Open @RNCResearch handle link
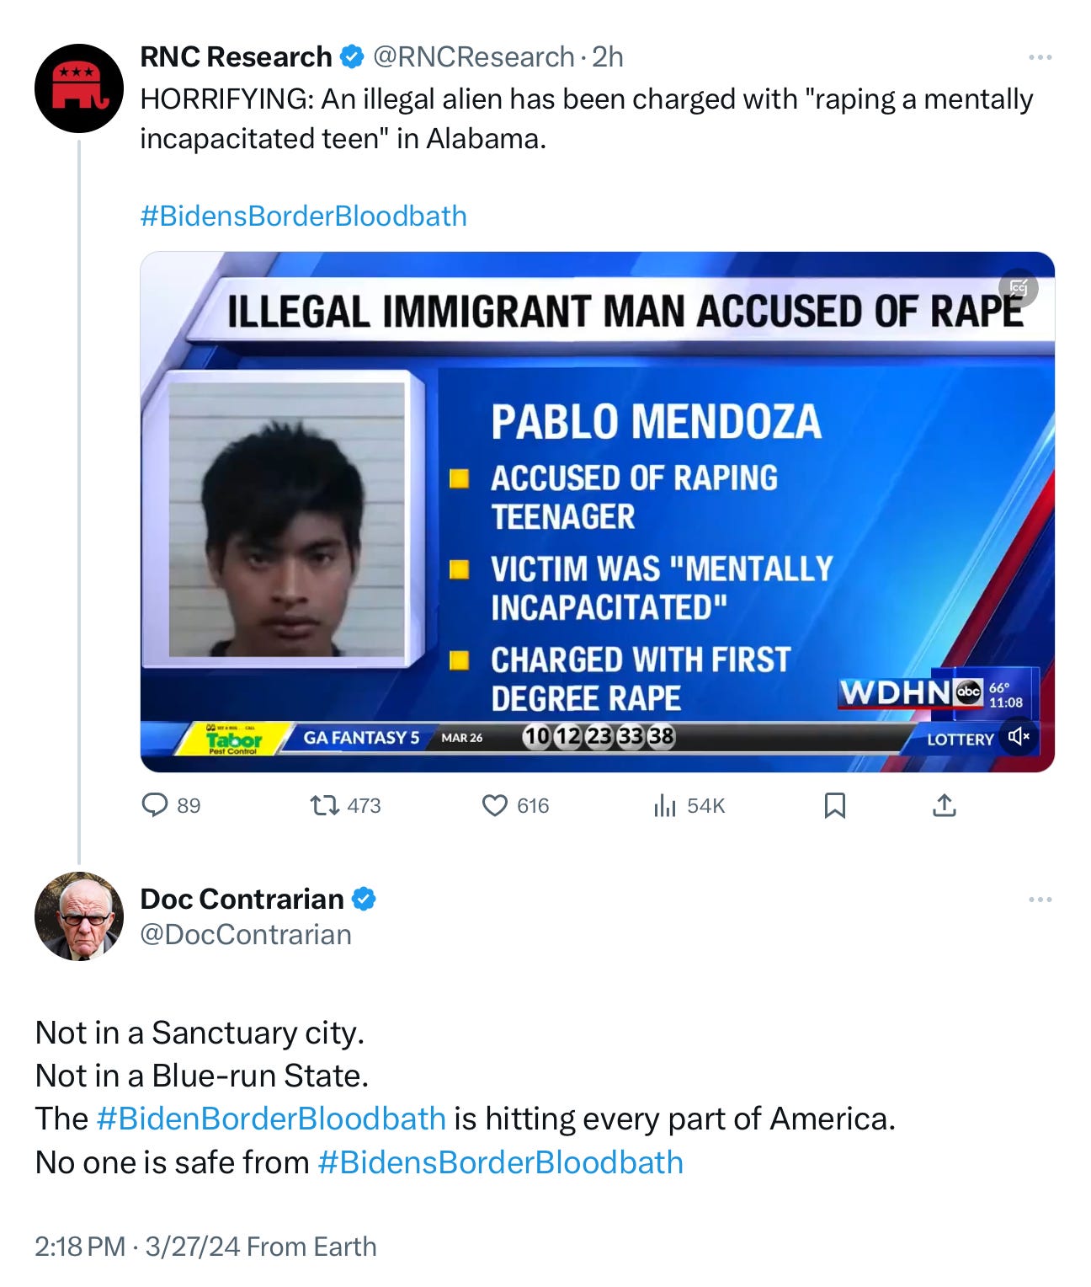1091x1287 pixels. 473,57
